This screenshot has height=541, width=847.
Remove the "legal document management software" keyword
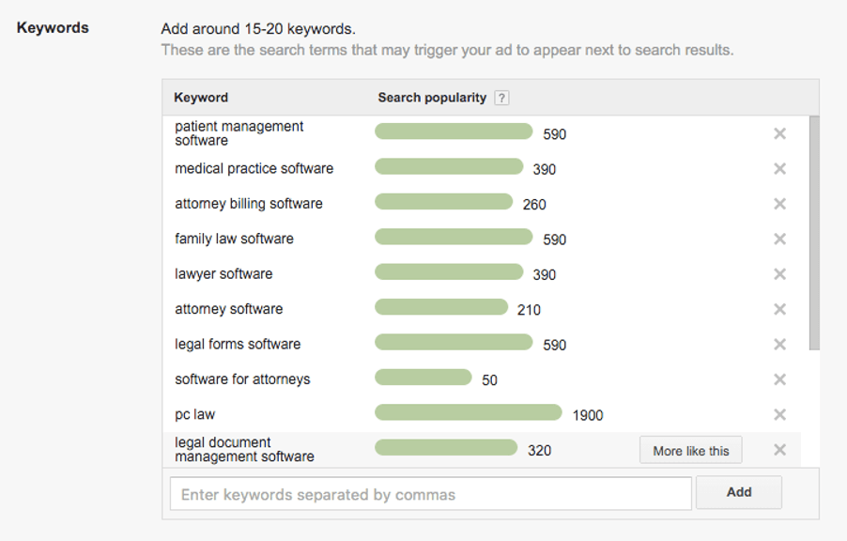pos(779,450)
